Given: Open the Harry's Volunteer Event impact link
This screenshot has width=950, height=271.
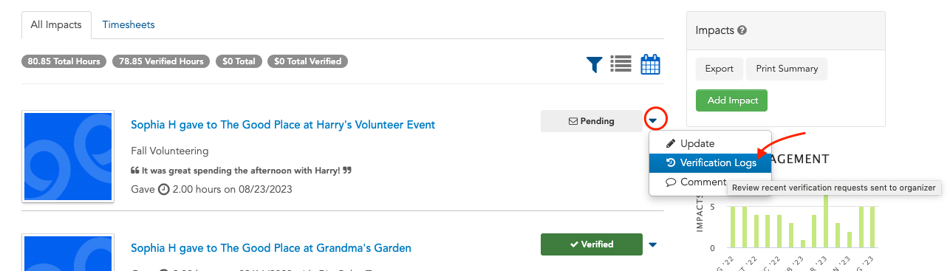Looking at the screenshot, I should [x=283, y=125].
